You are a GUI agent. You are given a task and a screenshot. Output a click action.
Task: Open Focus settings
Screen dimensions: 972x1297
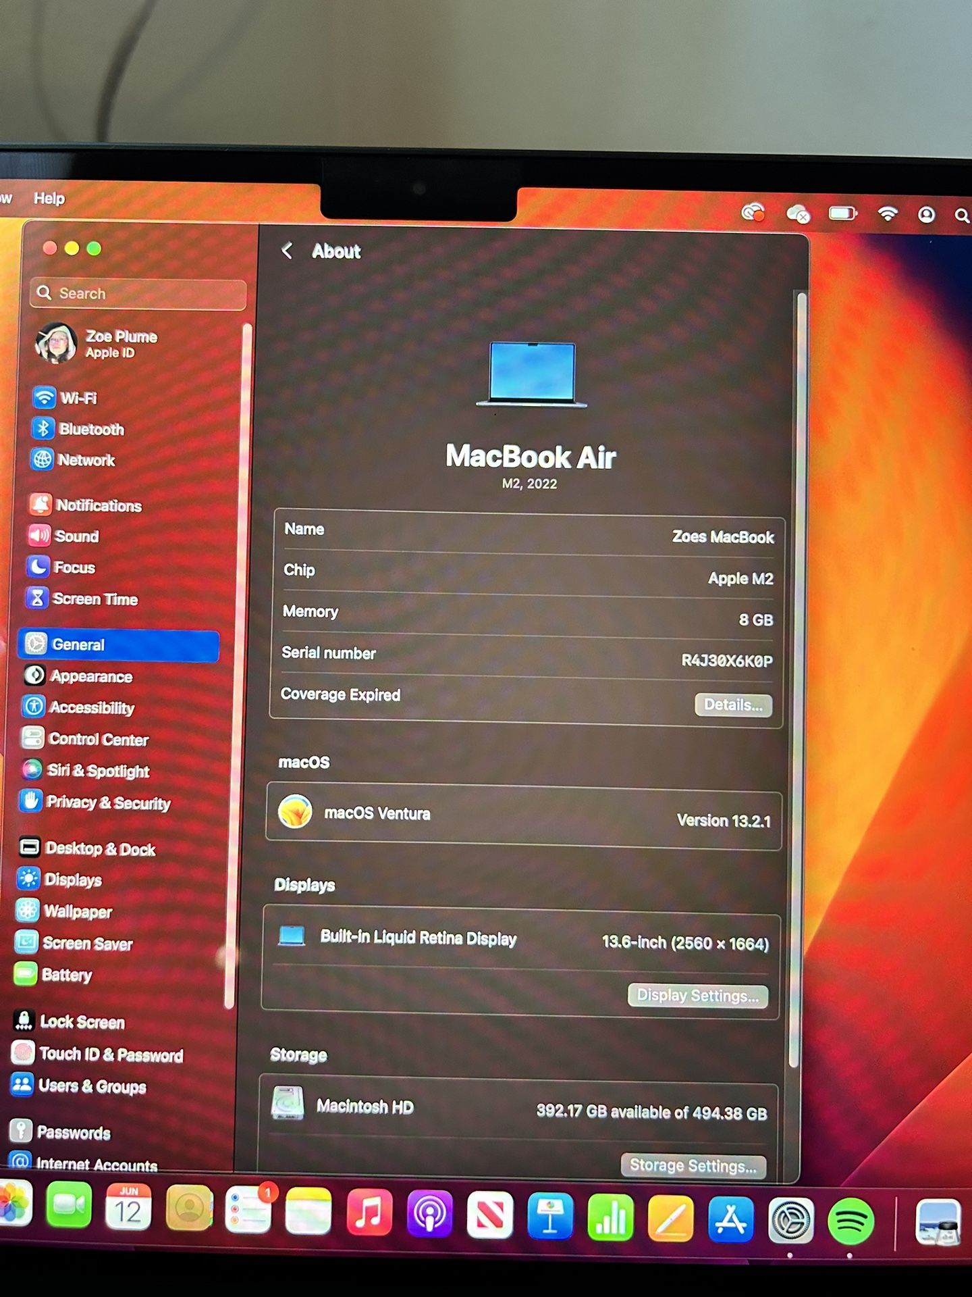[x=61, y=567]
